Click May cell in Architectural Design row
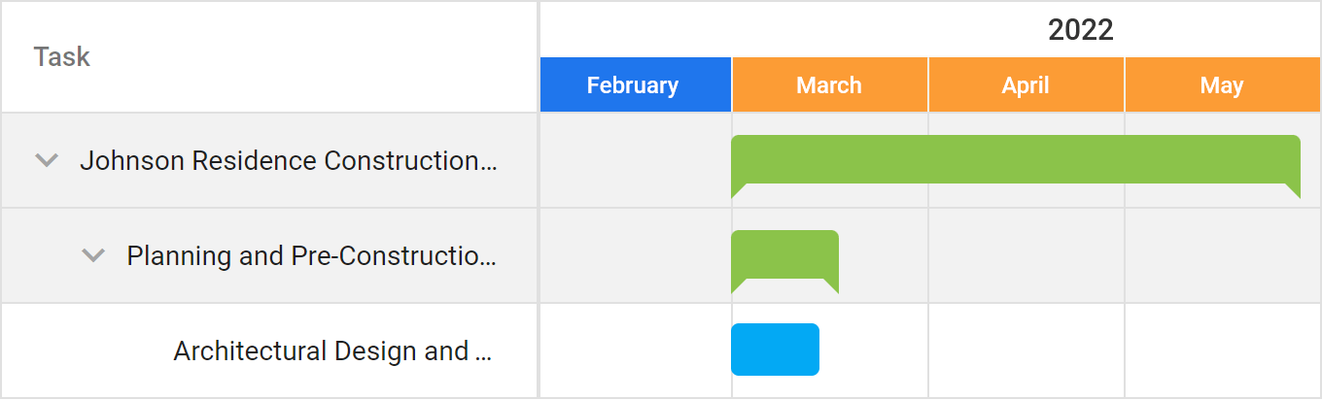The width and height of the screenshot is (1322, 400). (x=1222, y=350)
